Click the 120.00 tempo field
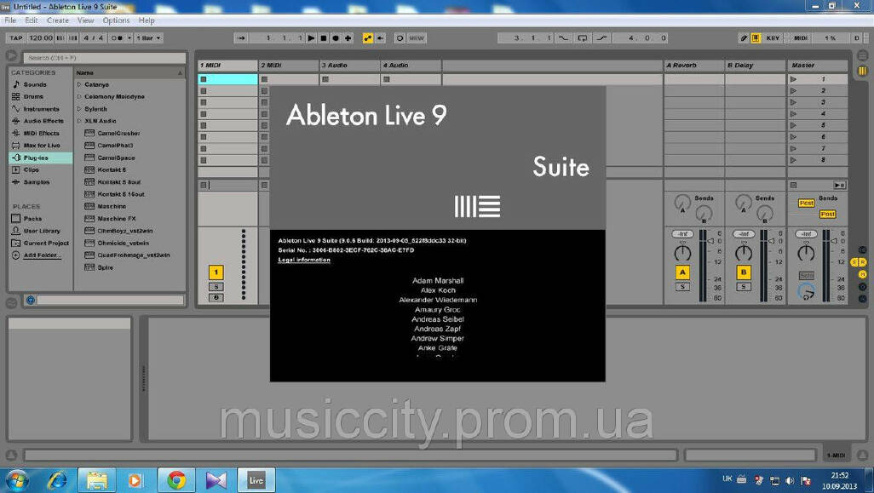This screenshot has width=874, height=493. pos(40,37)
